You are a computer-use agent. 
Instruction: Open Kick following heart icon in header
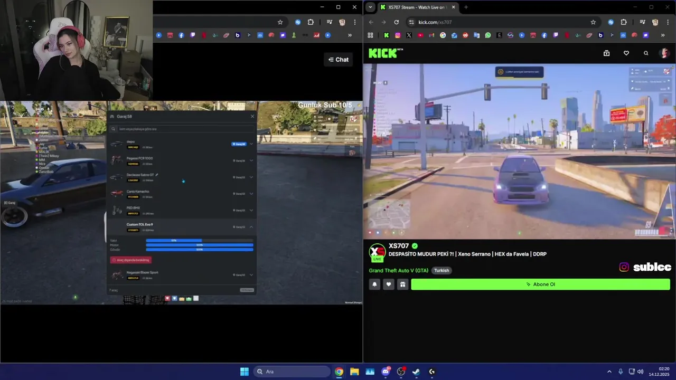click(626, 53)
